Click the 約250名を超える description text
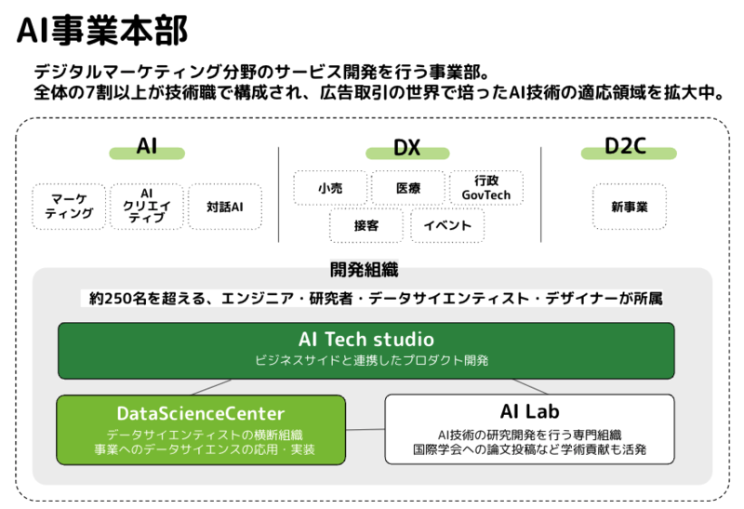The width and height of the screenshot is (744, 509). [x=376, y=298]
